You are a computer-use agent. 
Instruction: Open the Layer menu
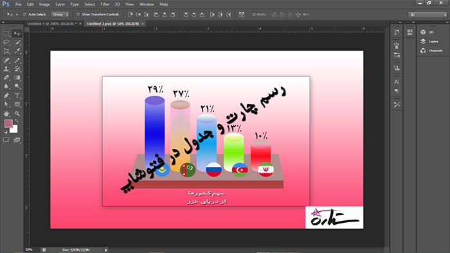click(60, 4)
